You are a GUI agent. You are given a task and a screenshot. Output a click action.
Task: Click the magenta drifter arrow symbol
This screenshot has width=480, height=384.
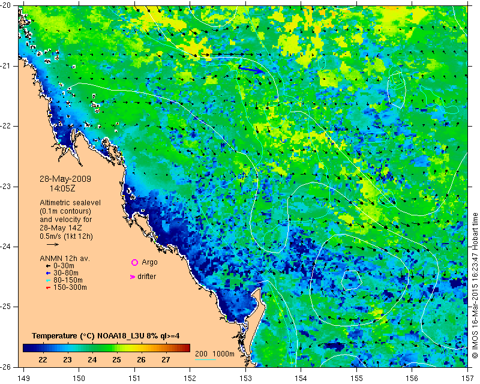[x=132, y=277]
